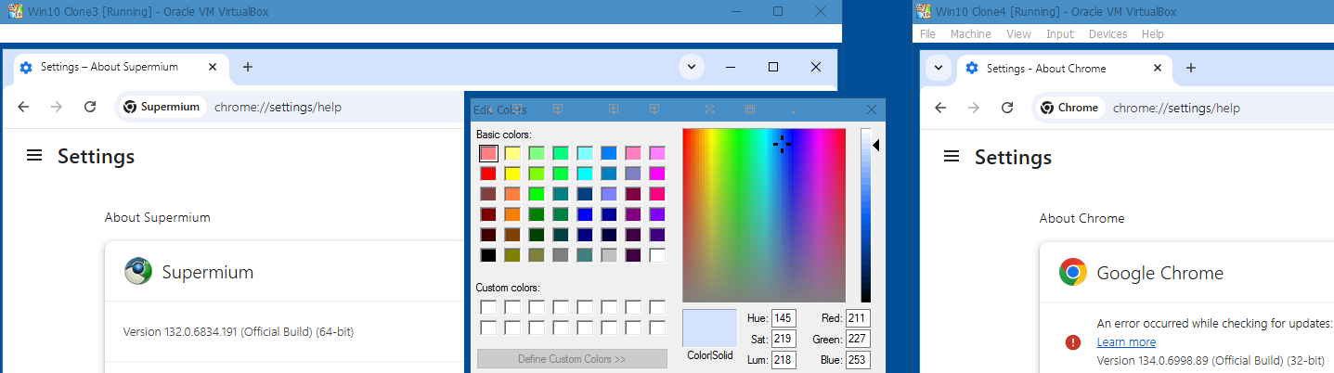Click the forward arrow in Supermium
The width and height of the screenshot is (1334, 373).
pyautogui.click(x=57, y=107)
